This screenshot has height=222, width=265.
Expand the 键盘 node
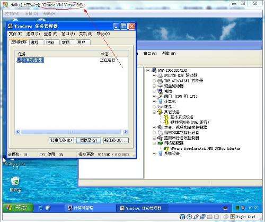[x=154, y=107]
